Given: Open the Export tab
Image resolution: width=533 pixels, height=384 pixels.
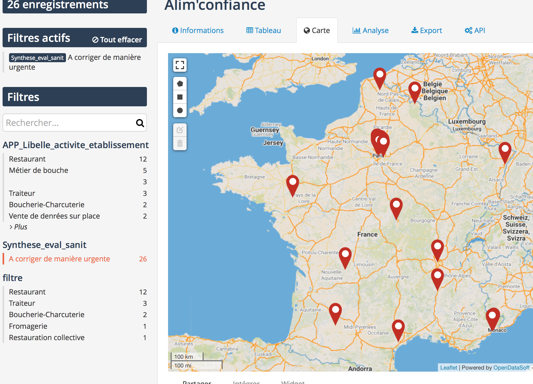Looking at the screenshot, I should click(x=427, y=30).
